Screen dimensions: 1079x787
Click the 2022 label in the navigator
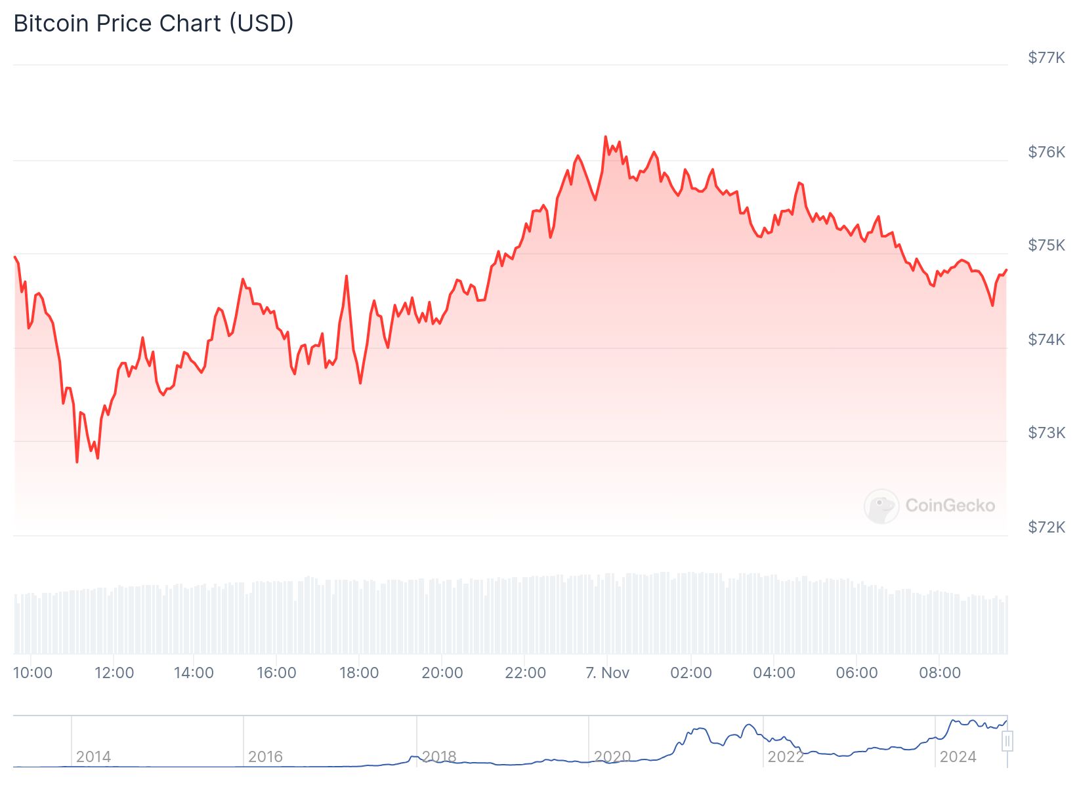(786, 757)
